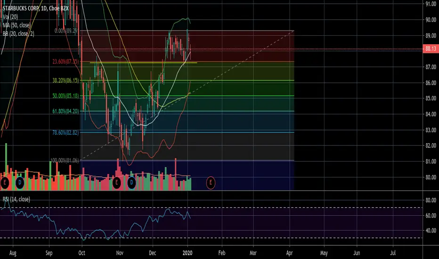This screenshot has height=259, width=439.
Task: Click the 23.60%(87.35) Fibonacci level label
Action: (x=65, y=61)
